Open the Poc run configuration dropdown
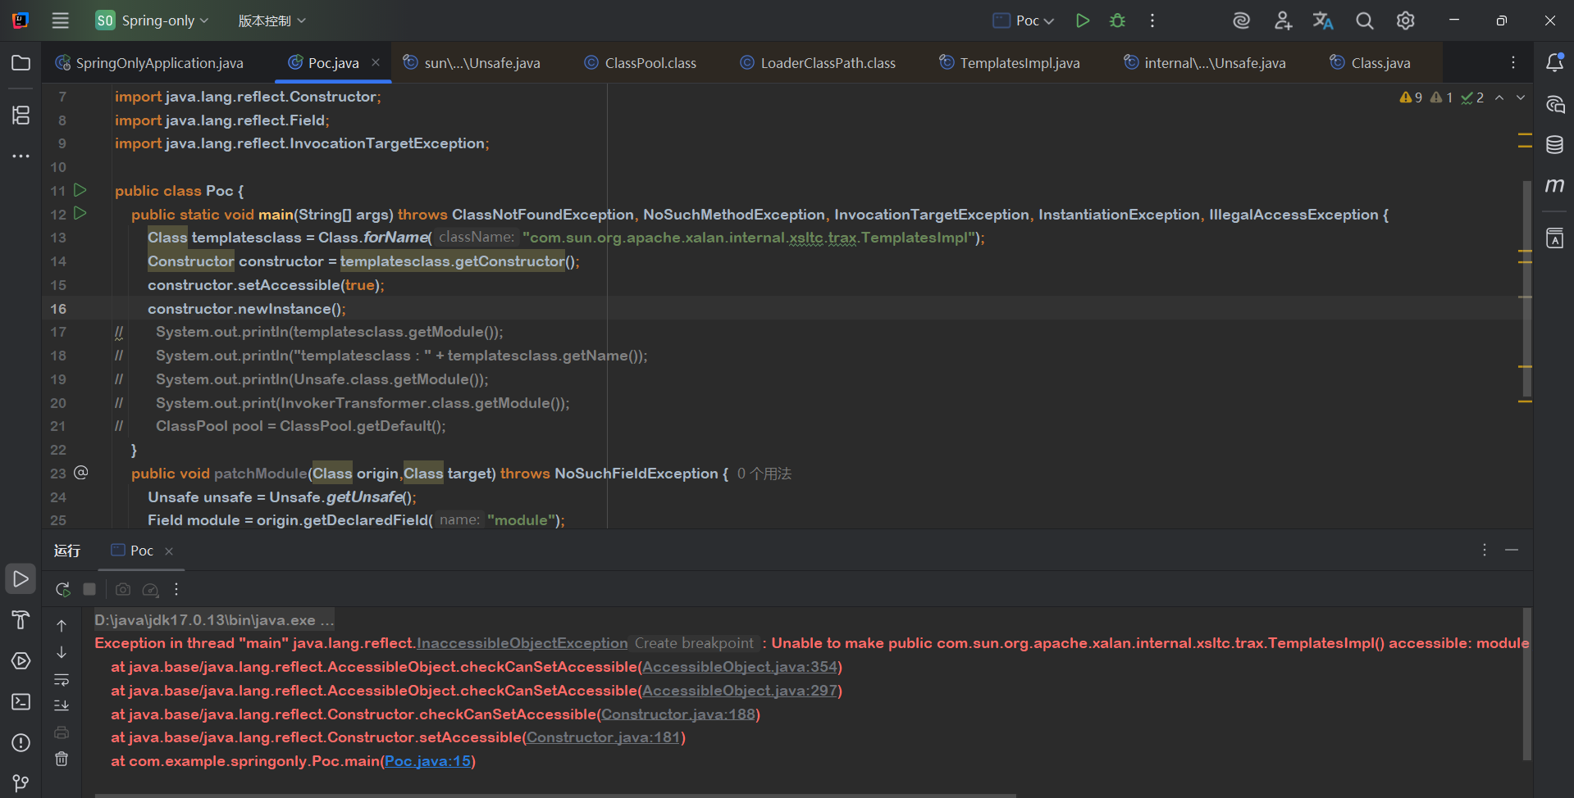The height and width of the screenshot is (798, 1574). (x=1024, y=20)
